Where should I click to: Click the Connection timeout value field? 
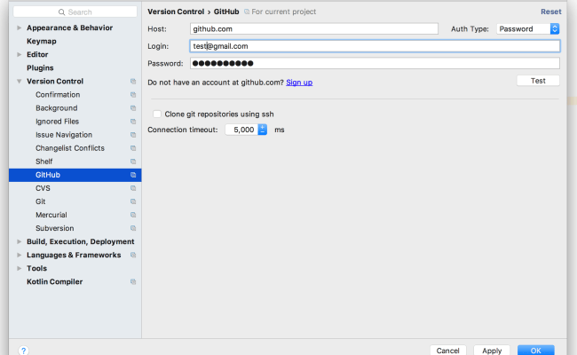tap(241, 130)
